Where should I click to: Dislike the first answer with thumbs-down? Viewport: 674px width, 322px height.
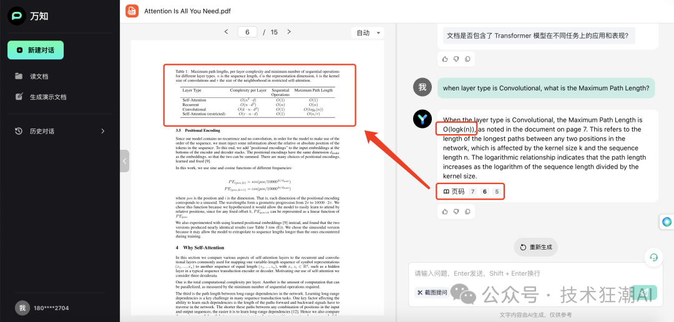coord(456,59)
